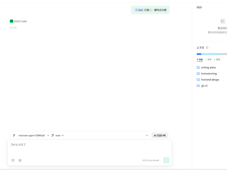Screen dimensions: 227x170
Task: Open the main branch dropdown
Action: 58,135
